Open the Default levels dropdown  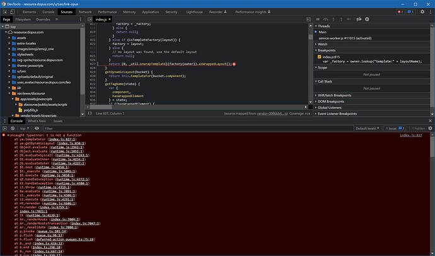[x=368, y=129]
